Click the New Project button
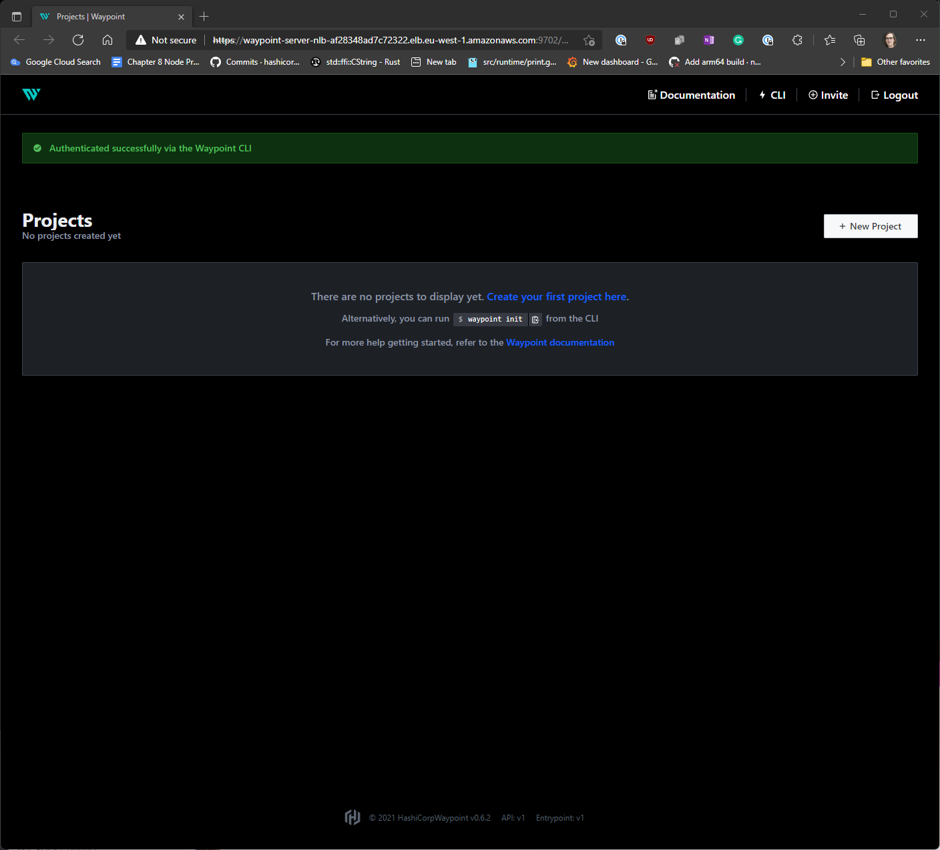Screen dimensions: 940x850 click(x=871, y=226)
